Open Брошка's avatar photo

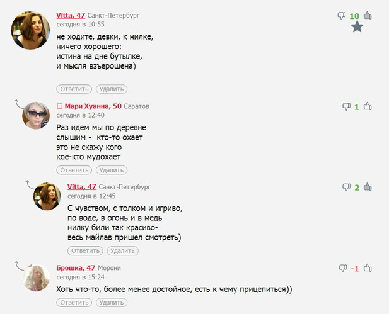click(x=36, y=278)
